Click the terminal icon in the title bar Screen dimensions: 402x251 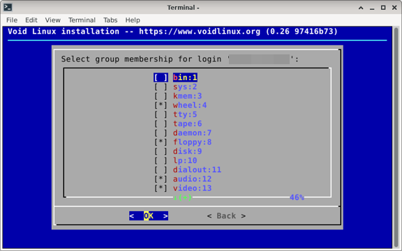(x=8, y=8)
